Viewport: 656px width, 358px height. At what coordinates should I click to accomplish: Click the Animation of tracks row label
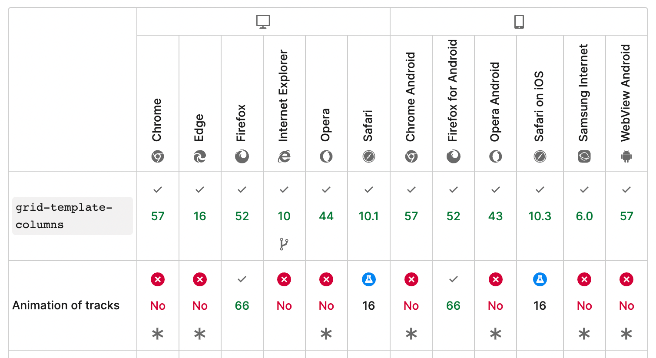point(66,305)
